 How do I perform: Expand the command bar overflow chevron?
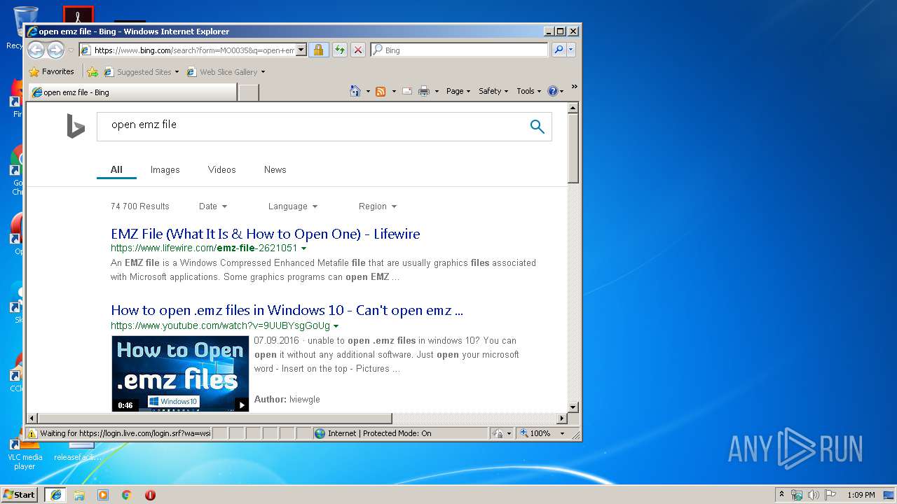click(574, 87)
